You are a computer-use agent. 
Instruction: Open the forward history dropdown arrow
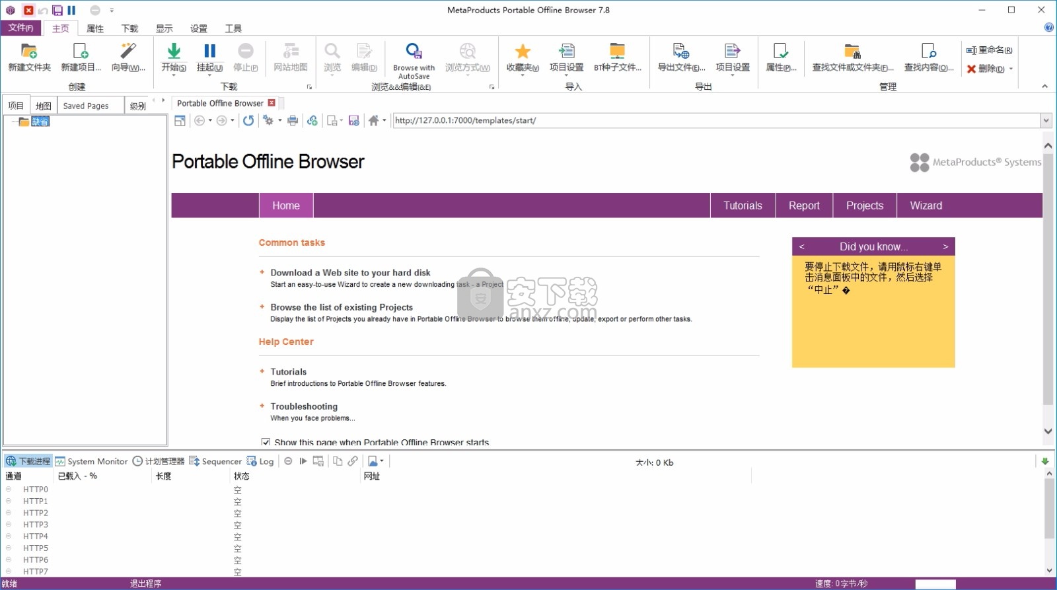(x=232, y=120)
